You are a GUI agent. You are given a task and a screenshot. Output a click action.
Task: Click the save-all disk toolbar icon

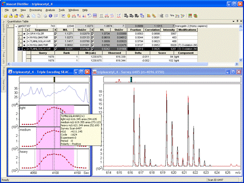21,16
